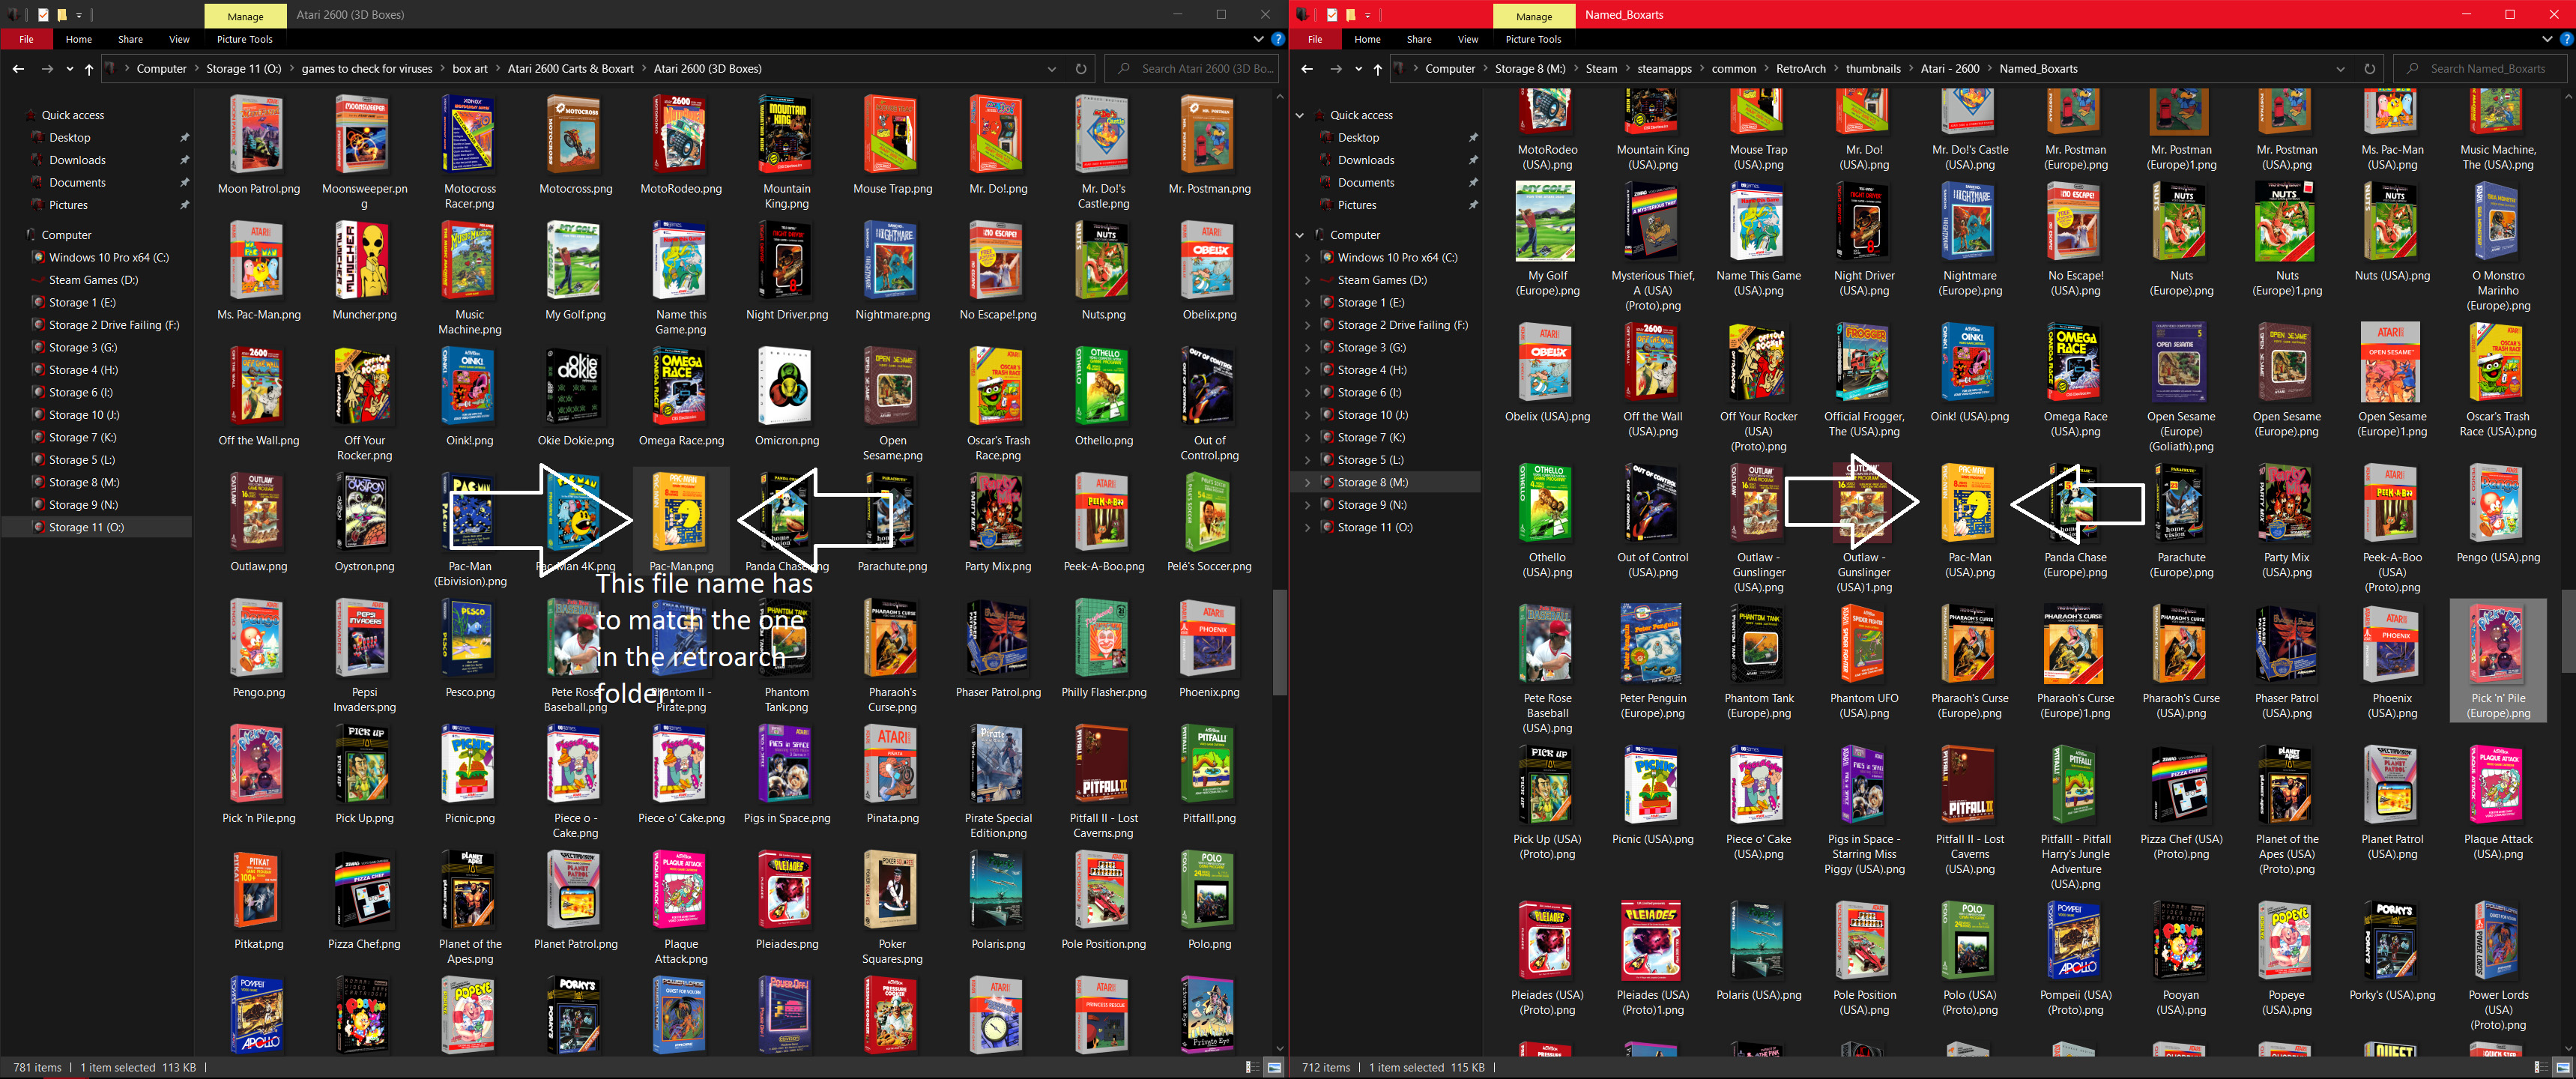The image size is (2576, 1079).
Task: Open Help icon in left window ribbon
Action: pos(1277,39)
